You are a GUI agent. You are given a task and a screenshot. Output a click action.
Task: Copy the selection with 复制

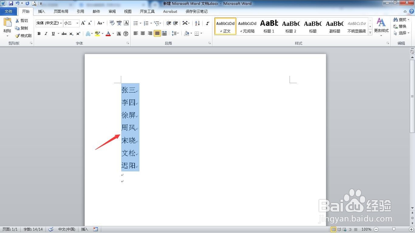click(22, 28)
